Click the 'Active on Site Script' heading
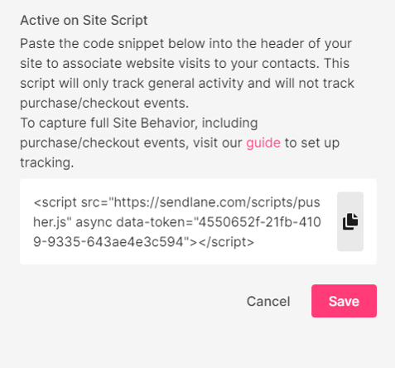 pyautogui.click(x=84, y=21)
